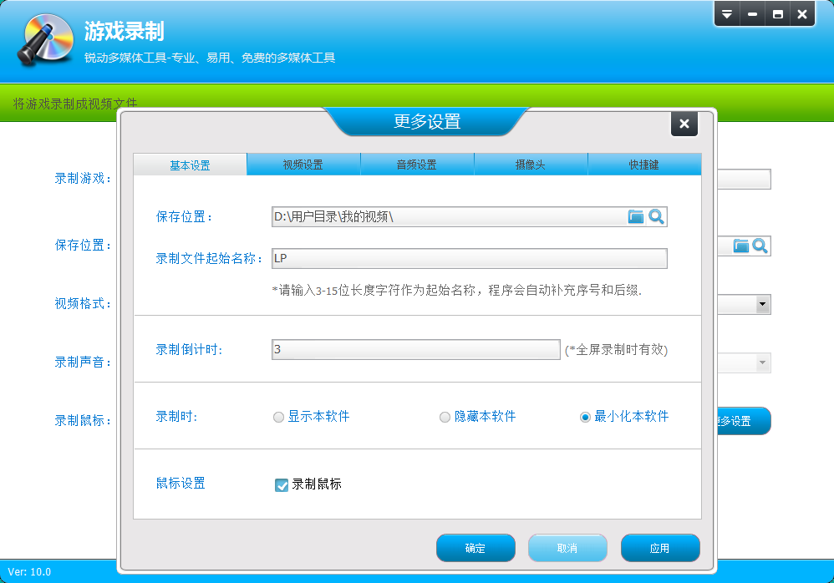Close the 更多设置 dialog
Image resolution: width=834 pixels, height=583 pixels.
click(x=684, y=124)
